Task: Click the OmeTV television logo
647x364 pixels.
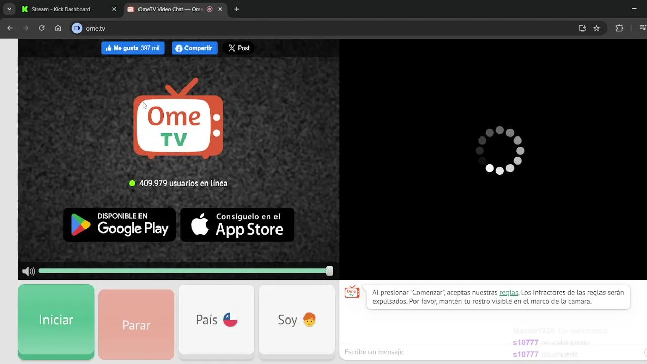Action: 178,118
